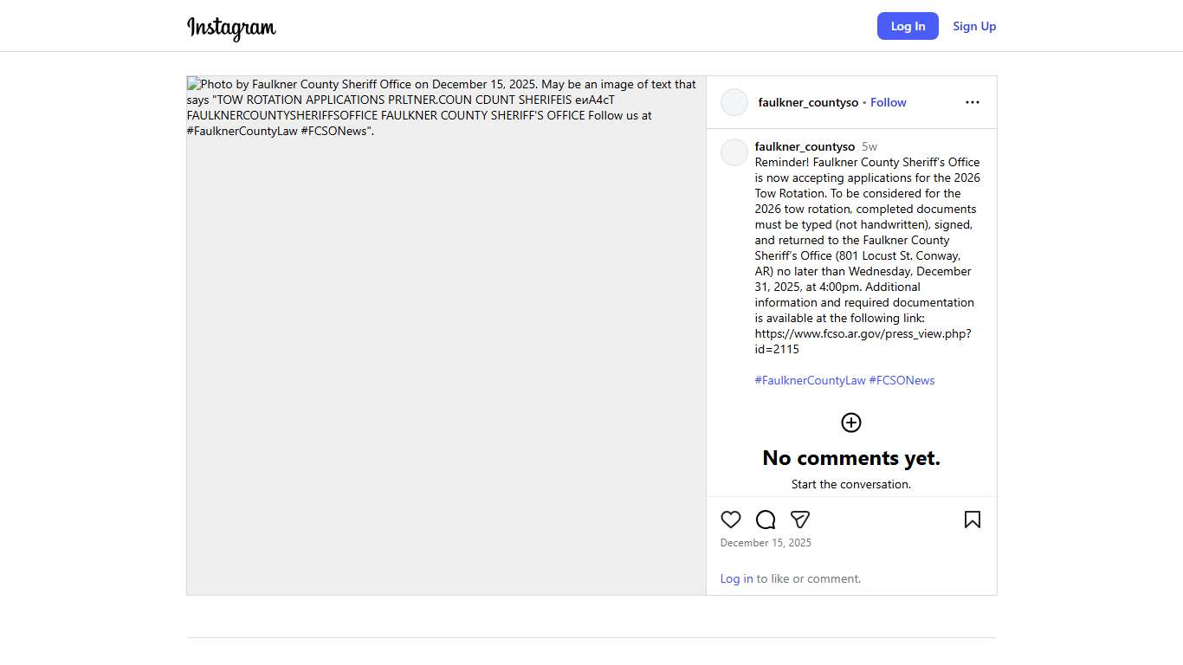Open faulkner_countyso username in the header
This screenshot has width=1183, height=665.
pos(808,102)
